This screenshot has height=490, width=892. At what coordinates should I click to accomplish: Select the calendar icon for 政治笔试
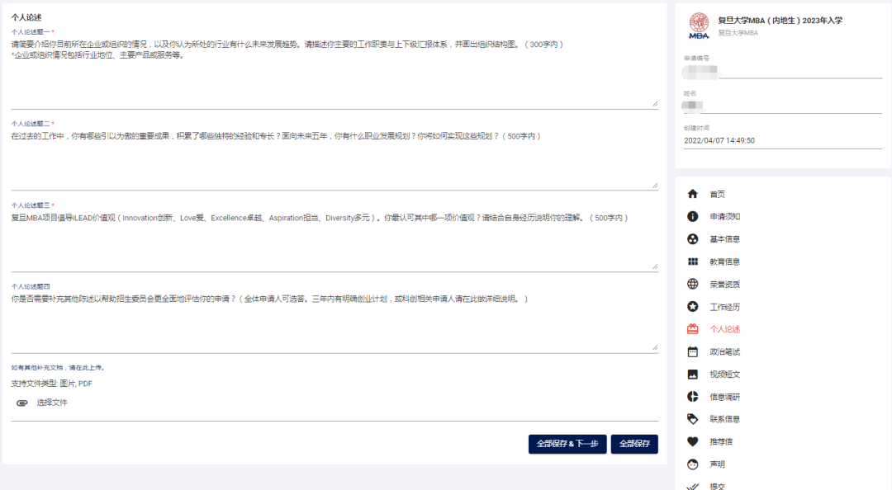coord(692,352)
